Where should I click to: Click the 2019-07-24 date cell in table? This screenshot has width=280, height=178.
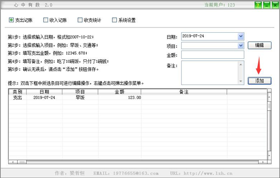pos(44,98)
